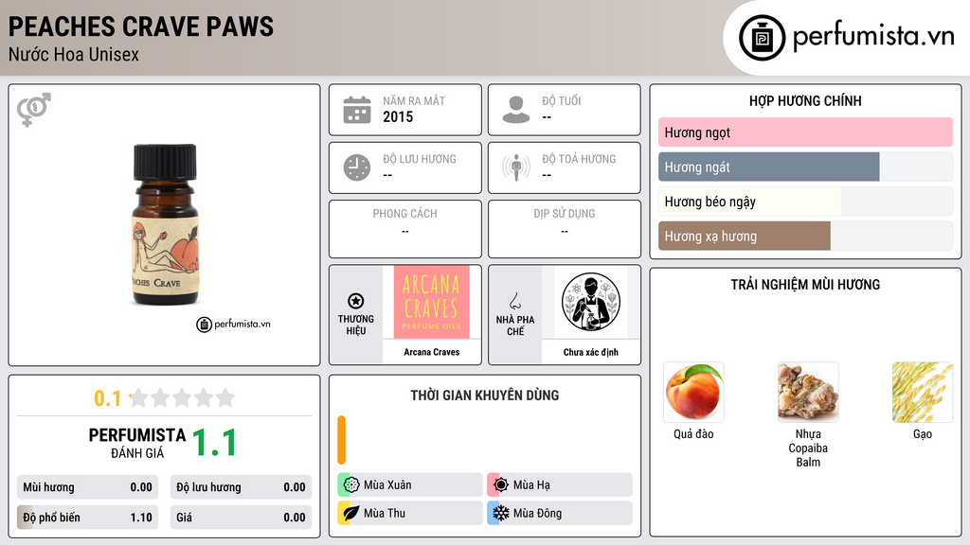
Task: Click the PEACHES CRAVE PAWS title
Action: [141, 26]
